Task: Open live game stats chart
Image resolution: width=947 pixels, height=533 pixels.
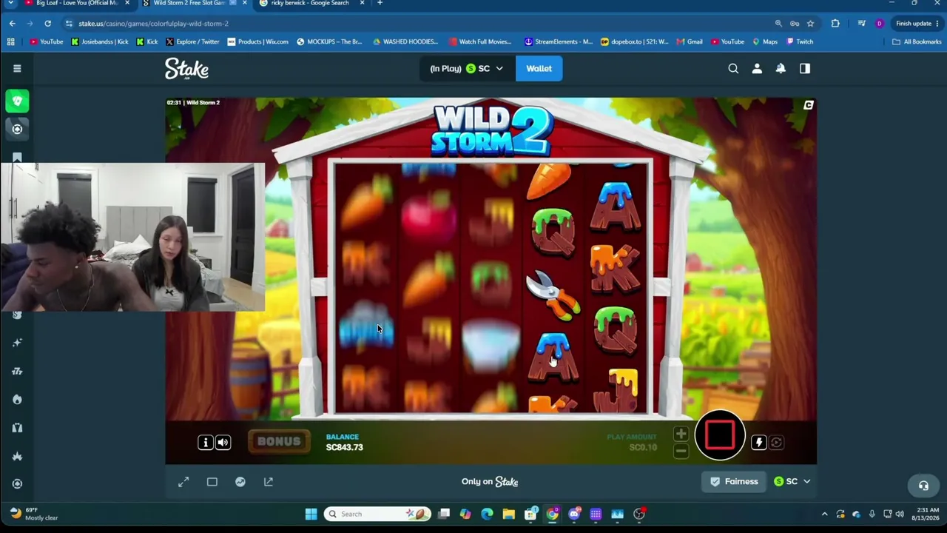Action: click(x=240, y=482)
